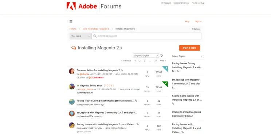Click attachment icon on 'Installing Magento 2.x and VMwa' row
Screen dimensions: 271x134
[x=138, y=124]
